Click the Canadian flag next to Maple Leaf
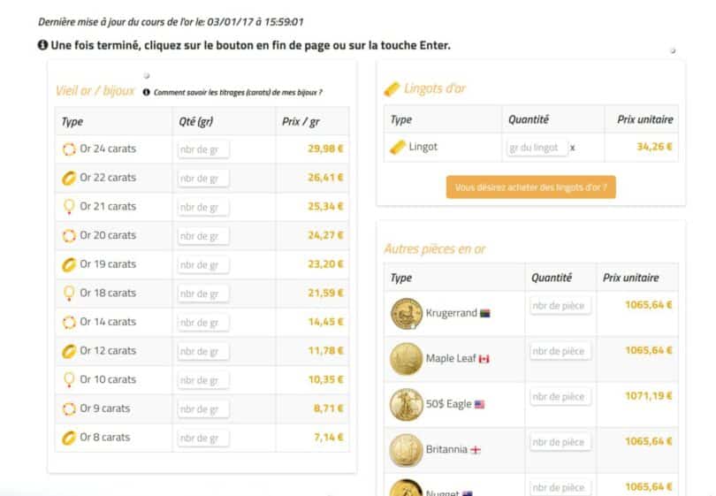 pyautogui.click(x=484, y=359)
